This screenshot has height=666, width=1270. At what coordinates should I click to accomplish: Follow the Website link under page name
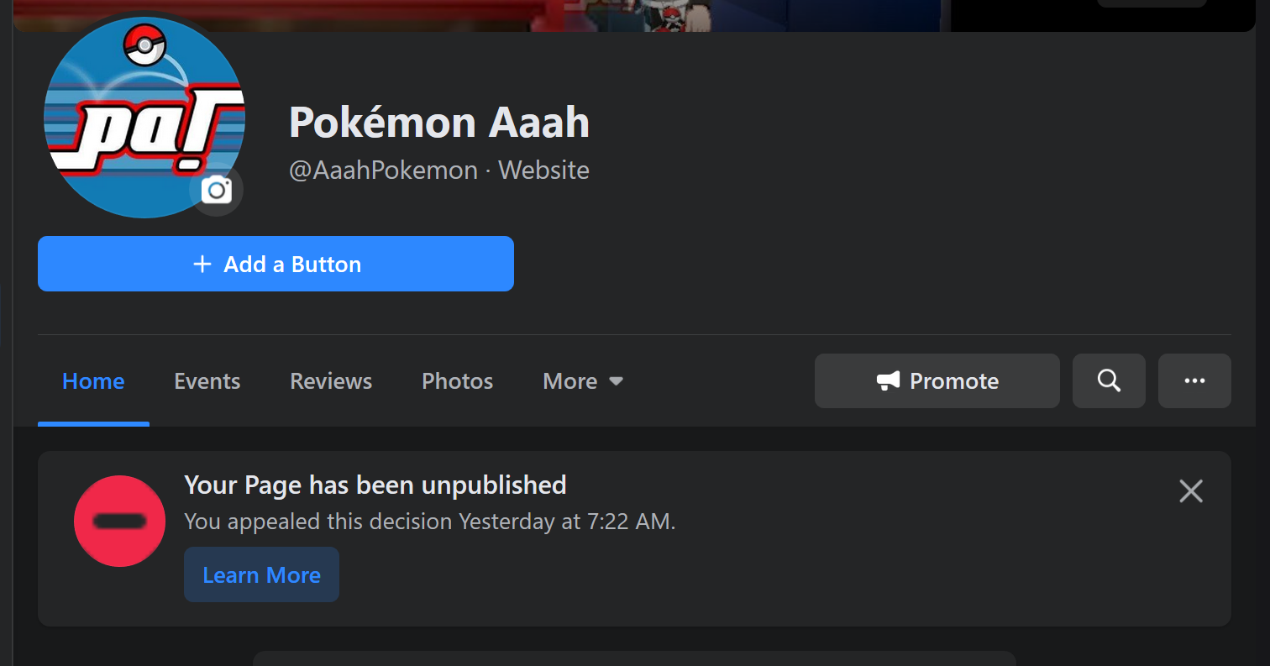pyautogui.click(x=543, y=170)
